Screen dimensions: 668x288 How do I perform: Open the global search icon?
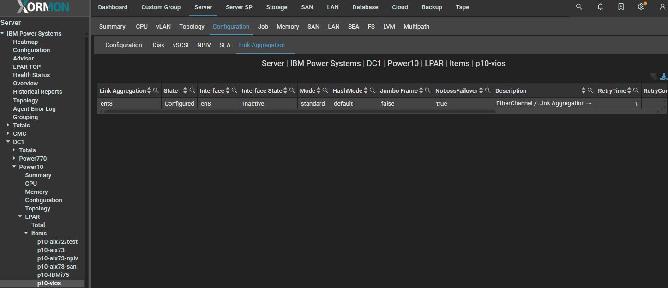tap(579, 7)
